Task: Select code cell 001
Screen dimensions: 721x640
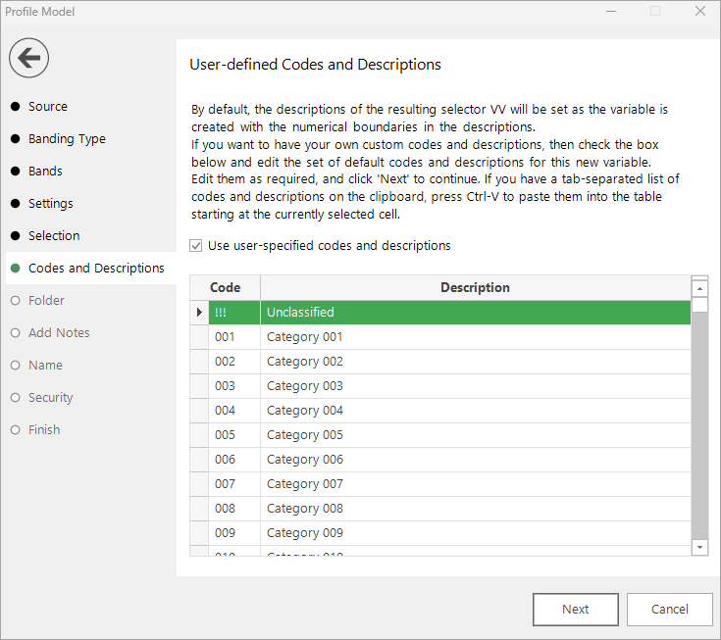Action: 234,337
